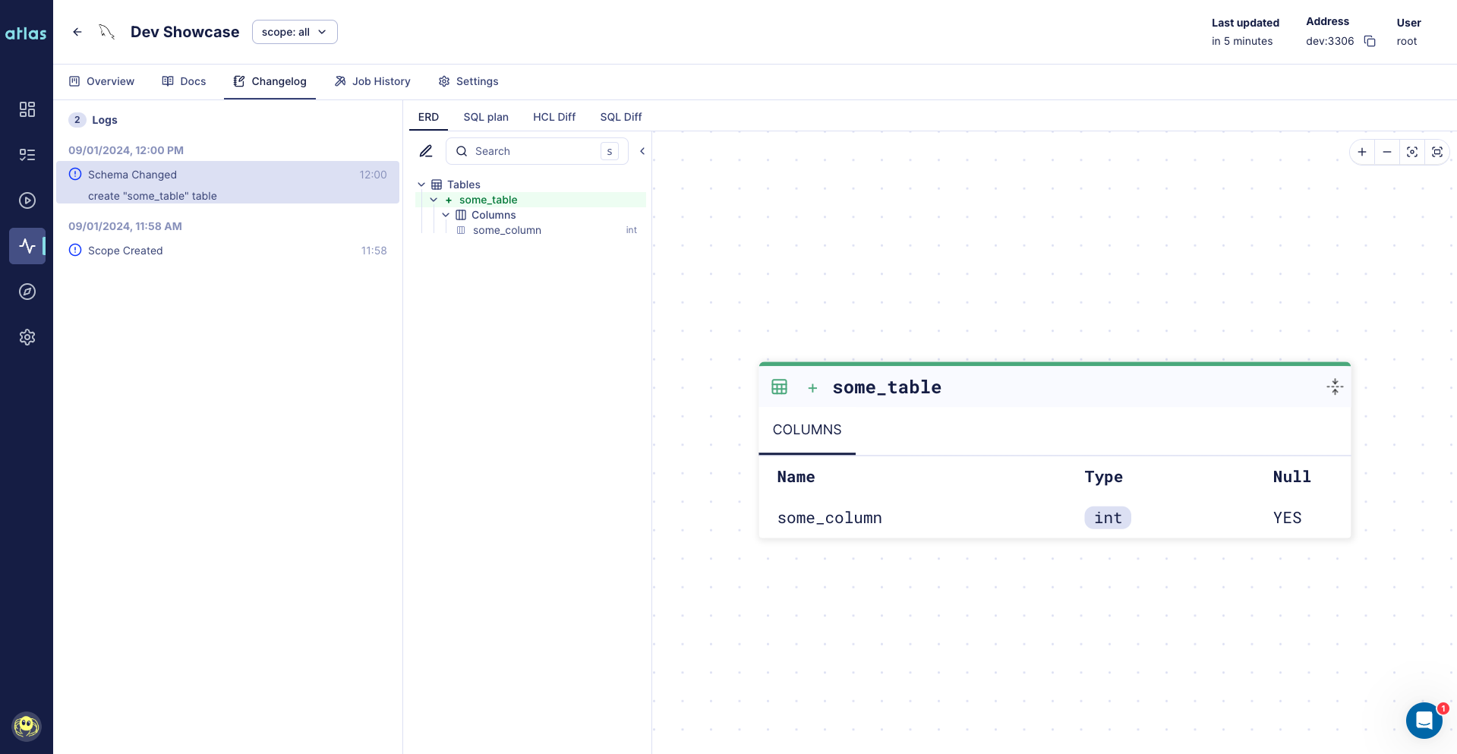Switch to the SQL Diff tab
Image resolution: width=1457 pixels, height=754 pixels.
coord(620,117)
